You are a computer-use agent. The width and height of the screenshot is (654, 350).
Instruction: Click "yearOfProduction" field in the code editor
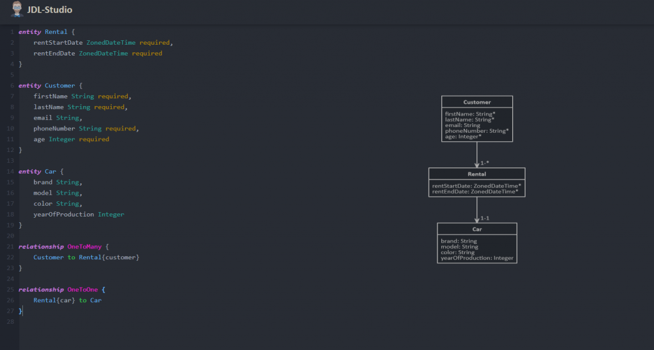pos(64,215)
